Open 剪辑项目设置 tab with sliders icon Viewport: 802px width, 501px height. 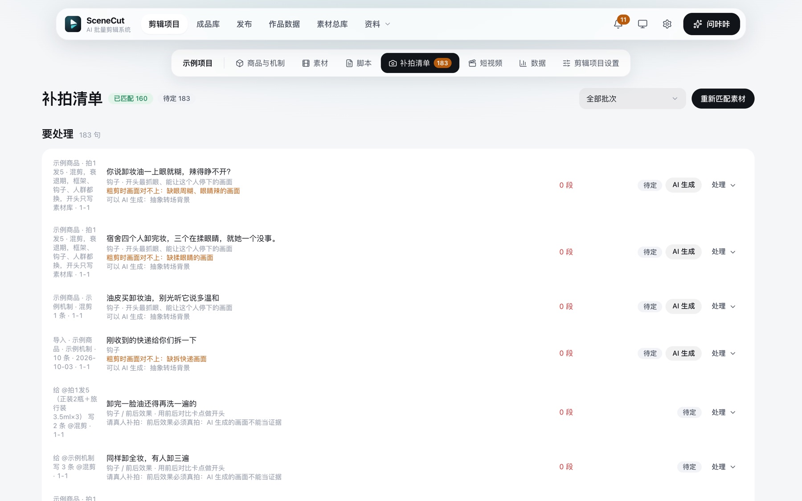coord(591,63)
